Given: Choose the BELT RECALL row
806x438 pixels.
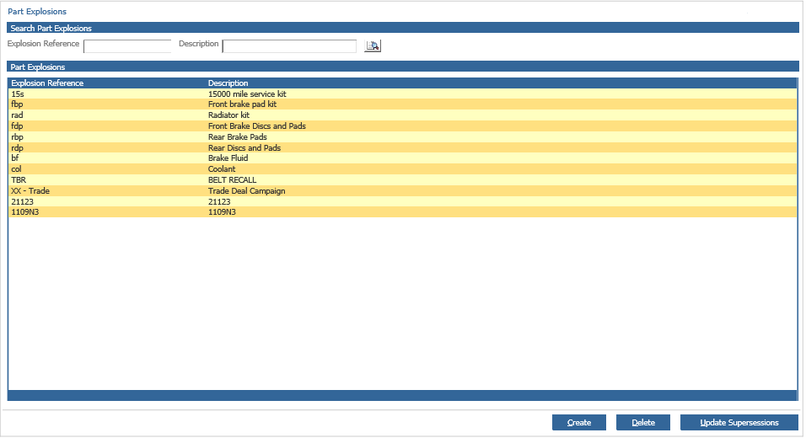Looking at the screenshot, I should click(x=232, y=180).
